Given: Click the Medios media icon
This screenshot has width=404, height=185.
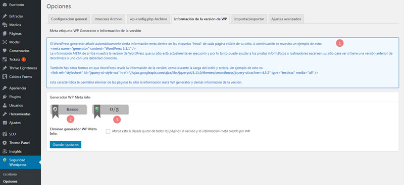Looking at the screenshot, I should (x=5, y=25).
